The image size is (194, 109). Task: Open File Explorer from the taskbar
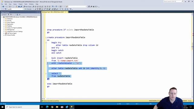coord(57,107)
